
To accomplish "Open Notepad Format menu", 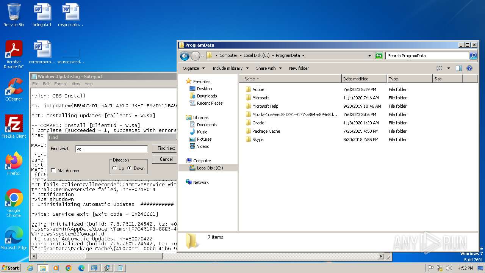I will tap(61, 84).
